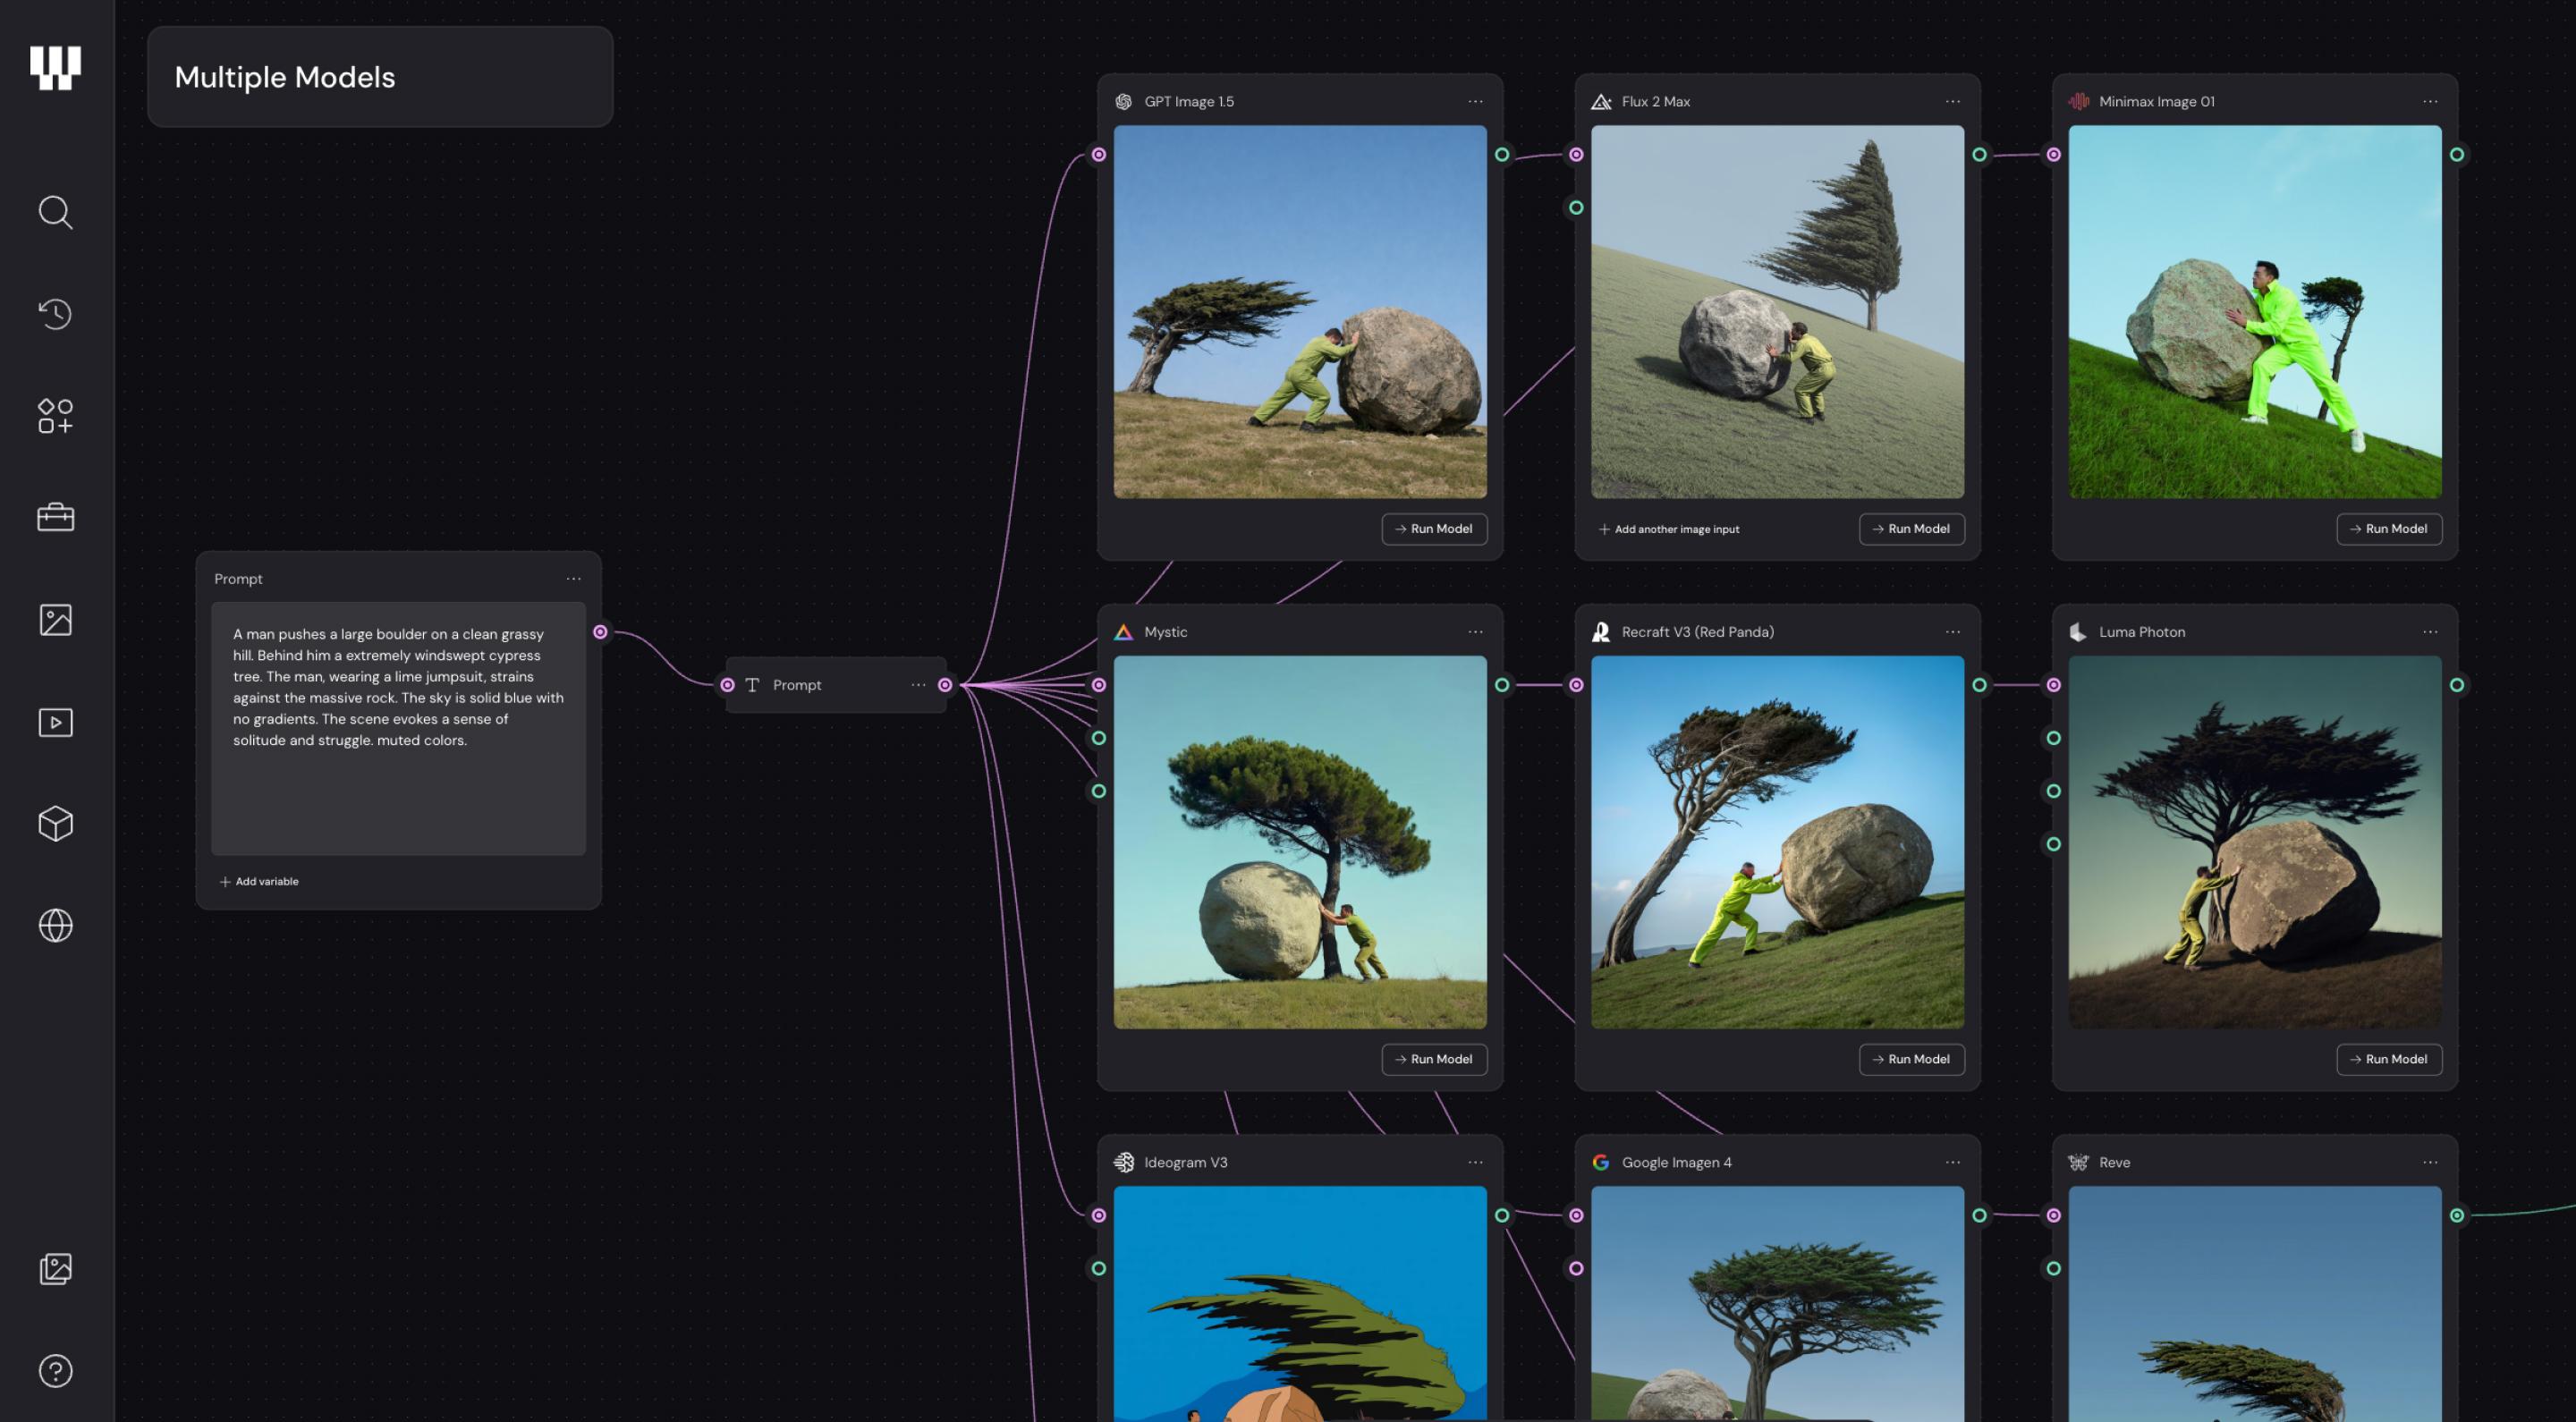The image size is (2576, 1422).
Task: Open the gallery images icon
Action: (x=55, y=1269)
